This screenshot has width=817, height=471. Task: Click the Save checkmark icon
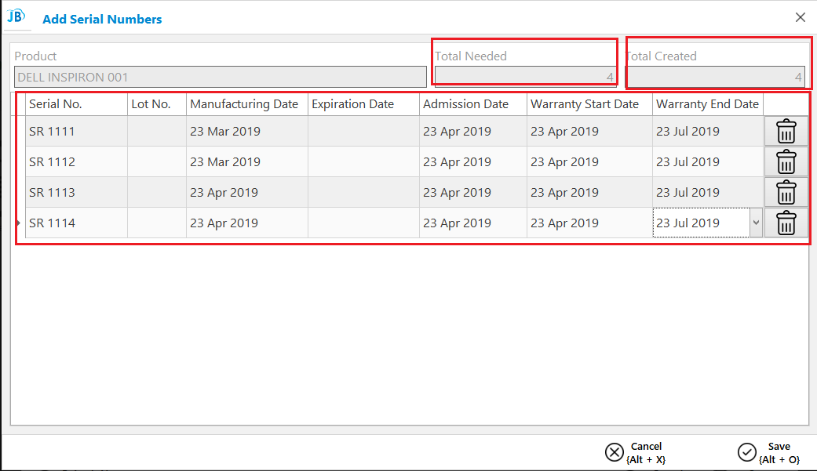[746, 452]
